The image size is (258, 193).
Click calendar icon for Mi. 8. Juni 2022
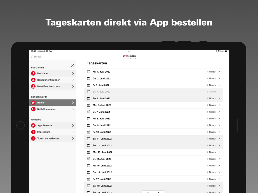[88, 119]
